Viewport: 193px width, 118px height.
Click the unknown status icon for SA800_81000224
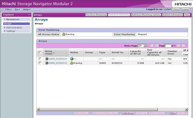[72, 59]
